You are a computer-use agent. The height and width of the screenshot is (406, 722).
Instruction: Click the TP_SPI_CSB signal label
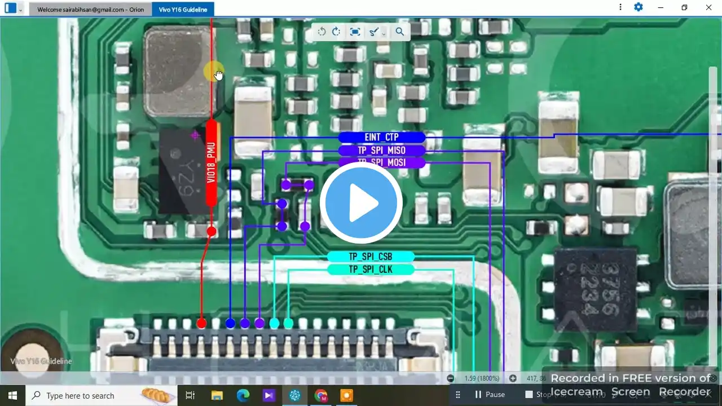tap(371, 257)
